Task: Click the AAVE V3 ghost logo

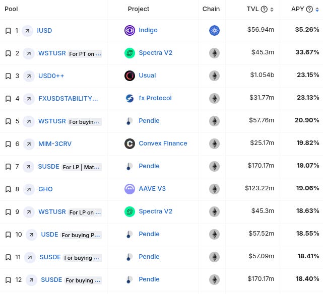Action: 130,189
